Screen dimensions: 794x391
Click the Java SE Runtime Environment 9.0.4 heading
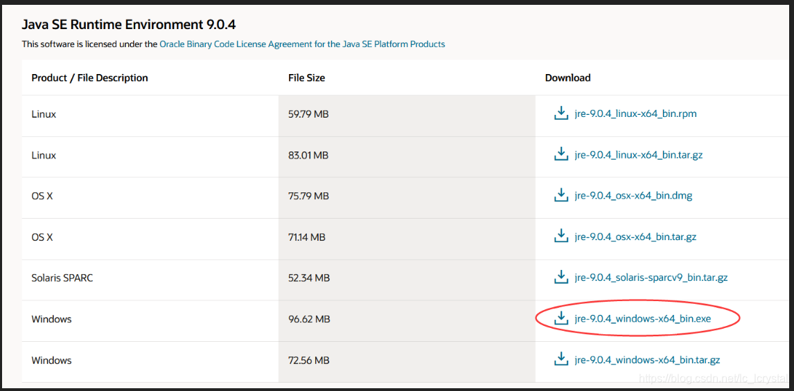[129, 24]
